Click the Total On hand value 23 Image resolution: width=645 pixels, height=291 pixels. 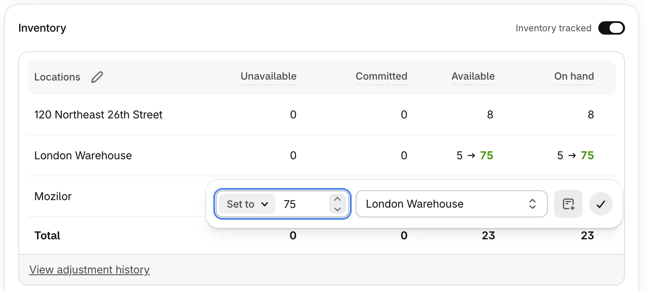pyautogui.click(x=587, y=236)
